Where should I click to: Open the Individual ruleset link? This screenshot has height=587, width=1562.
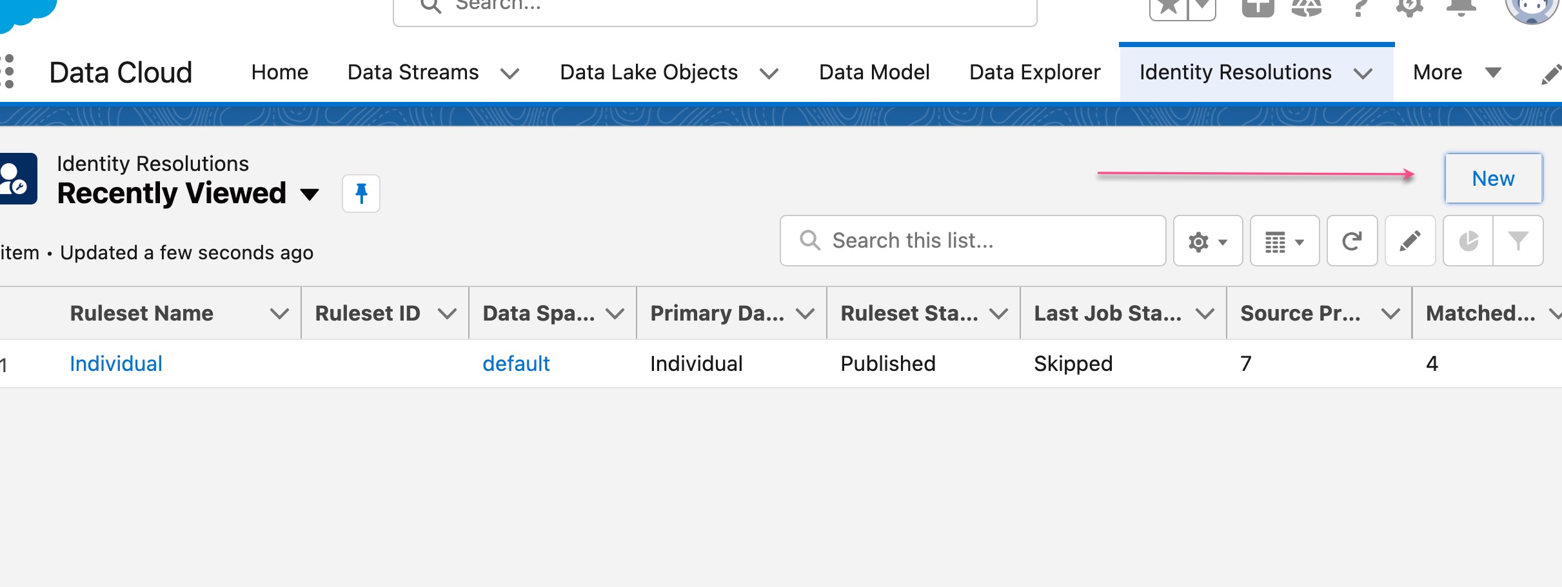(116, 364)
